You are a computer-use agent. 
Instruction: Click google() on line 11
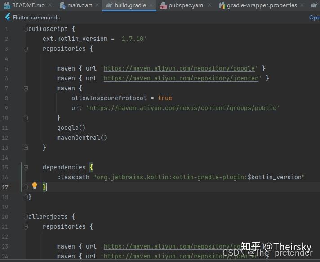[x=71, y=128]
